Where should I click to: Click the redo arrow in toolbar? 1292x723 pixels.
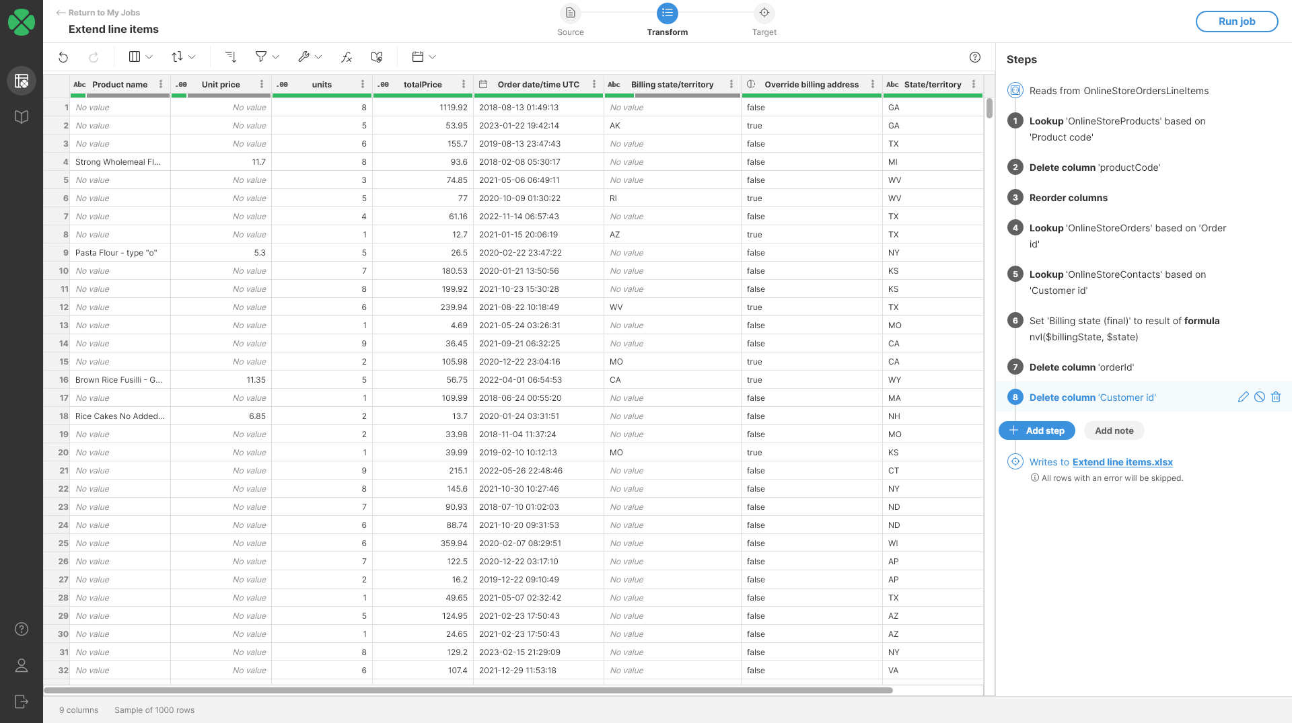[94, 57]
